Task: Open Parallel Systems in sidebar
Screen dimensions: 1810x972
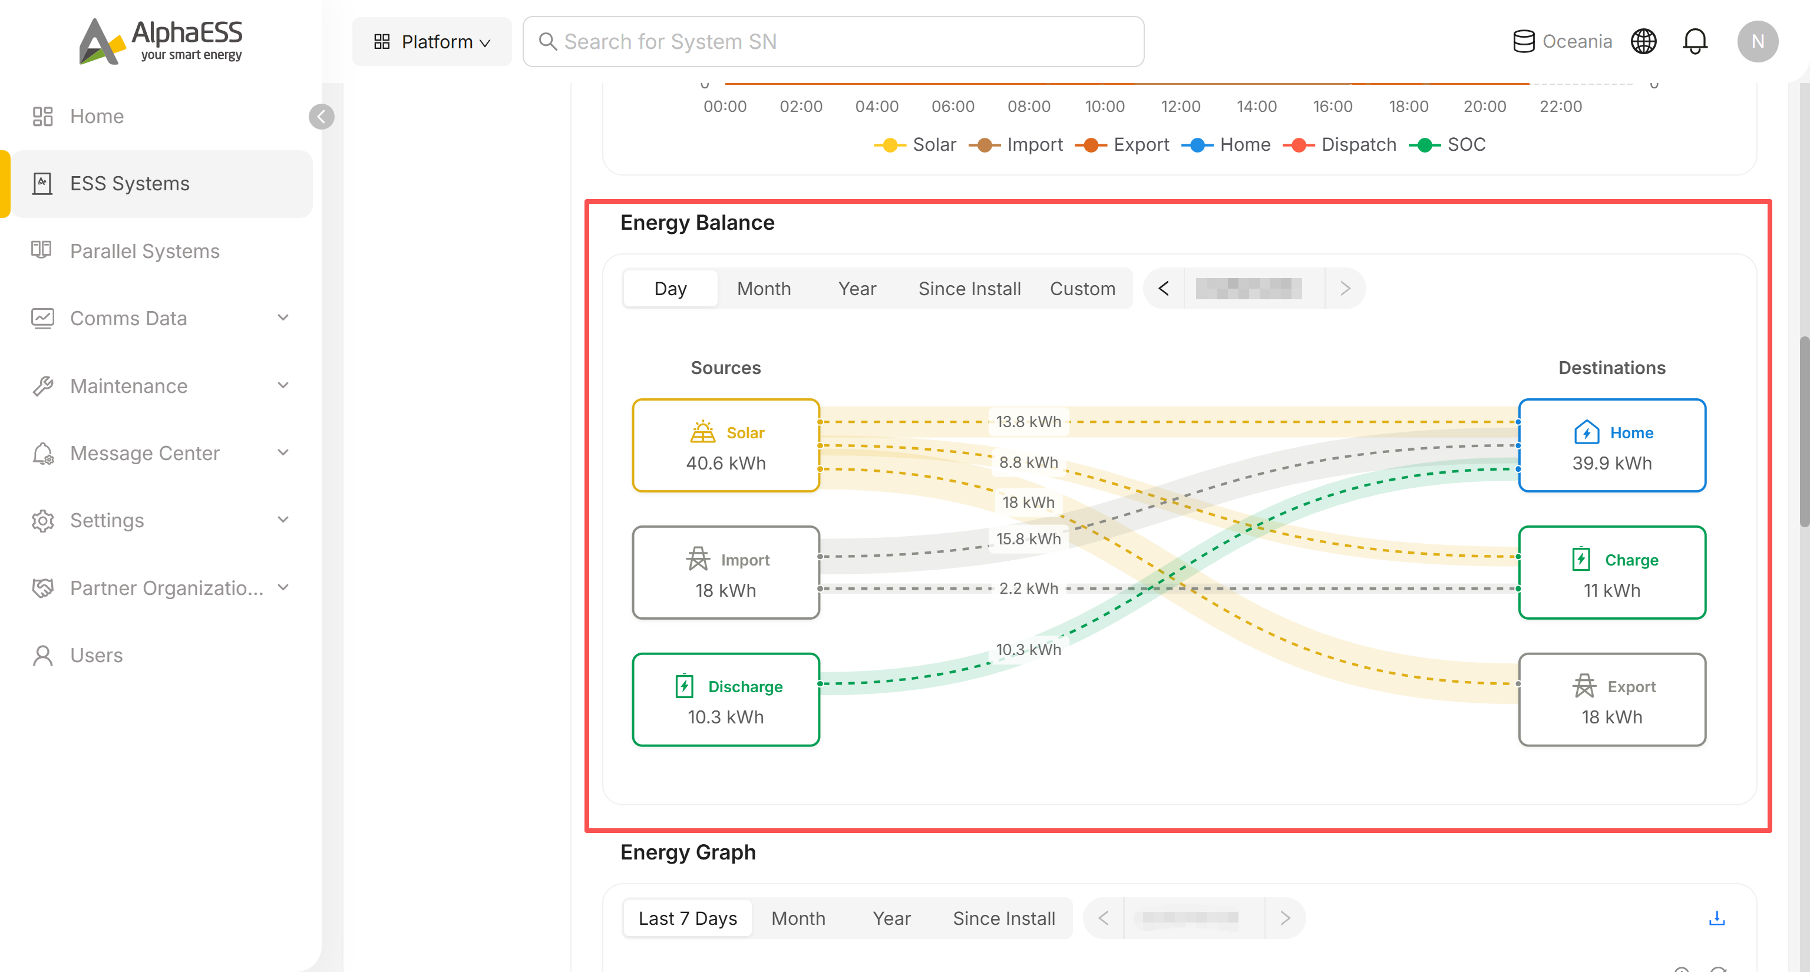Action: (161, 251)
